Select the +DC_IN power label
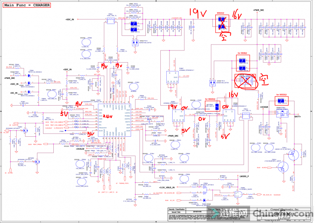The width and height of the screenshot is (316, 223). coord(14,93)
